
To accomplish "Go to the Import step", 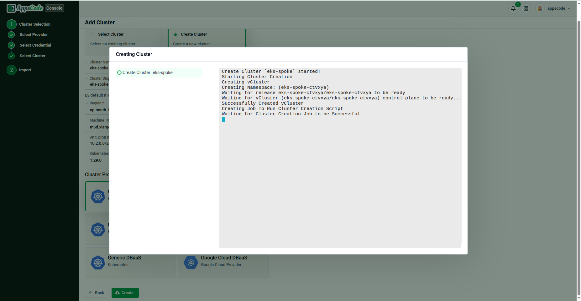I will pos(25,70).
